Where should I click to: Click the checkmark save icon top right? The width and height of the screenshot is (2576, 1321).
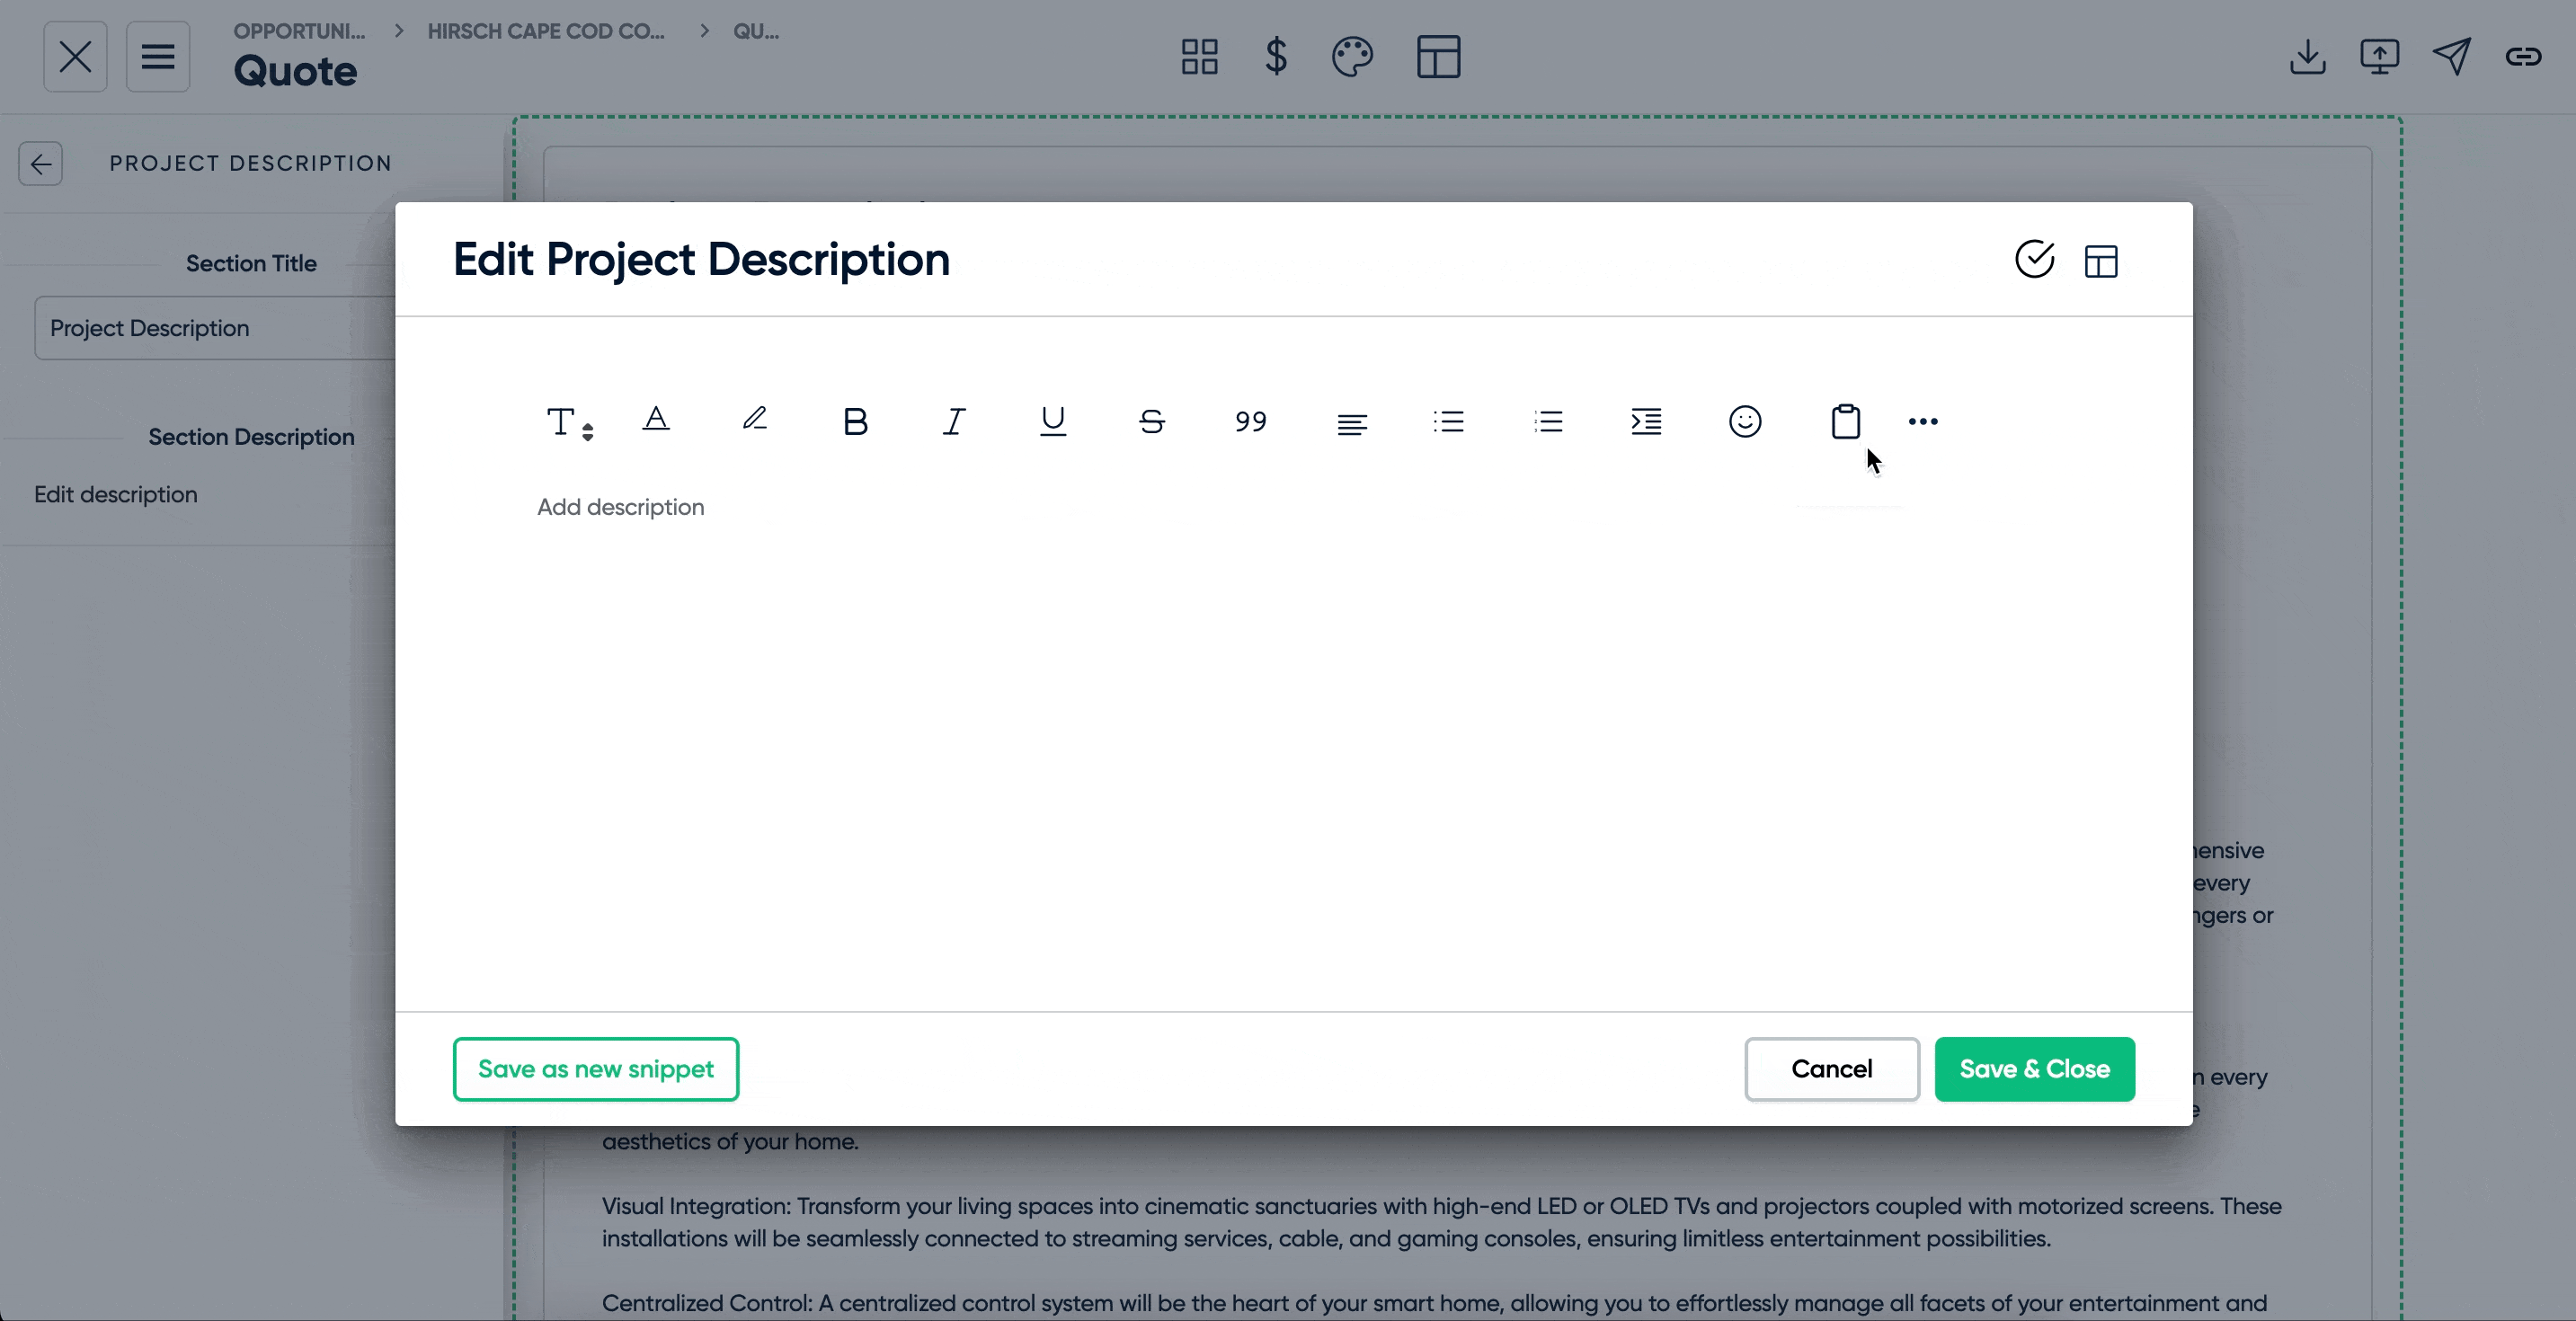point(2035,260)
